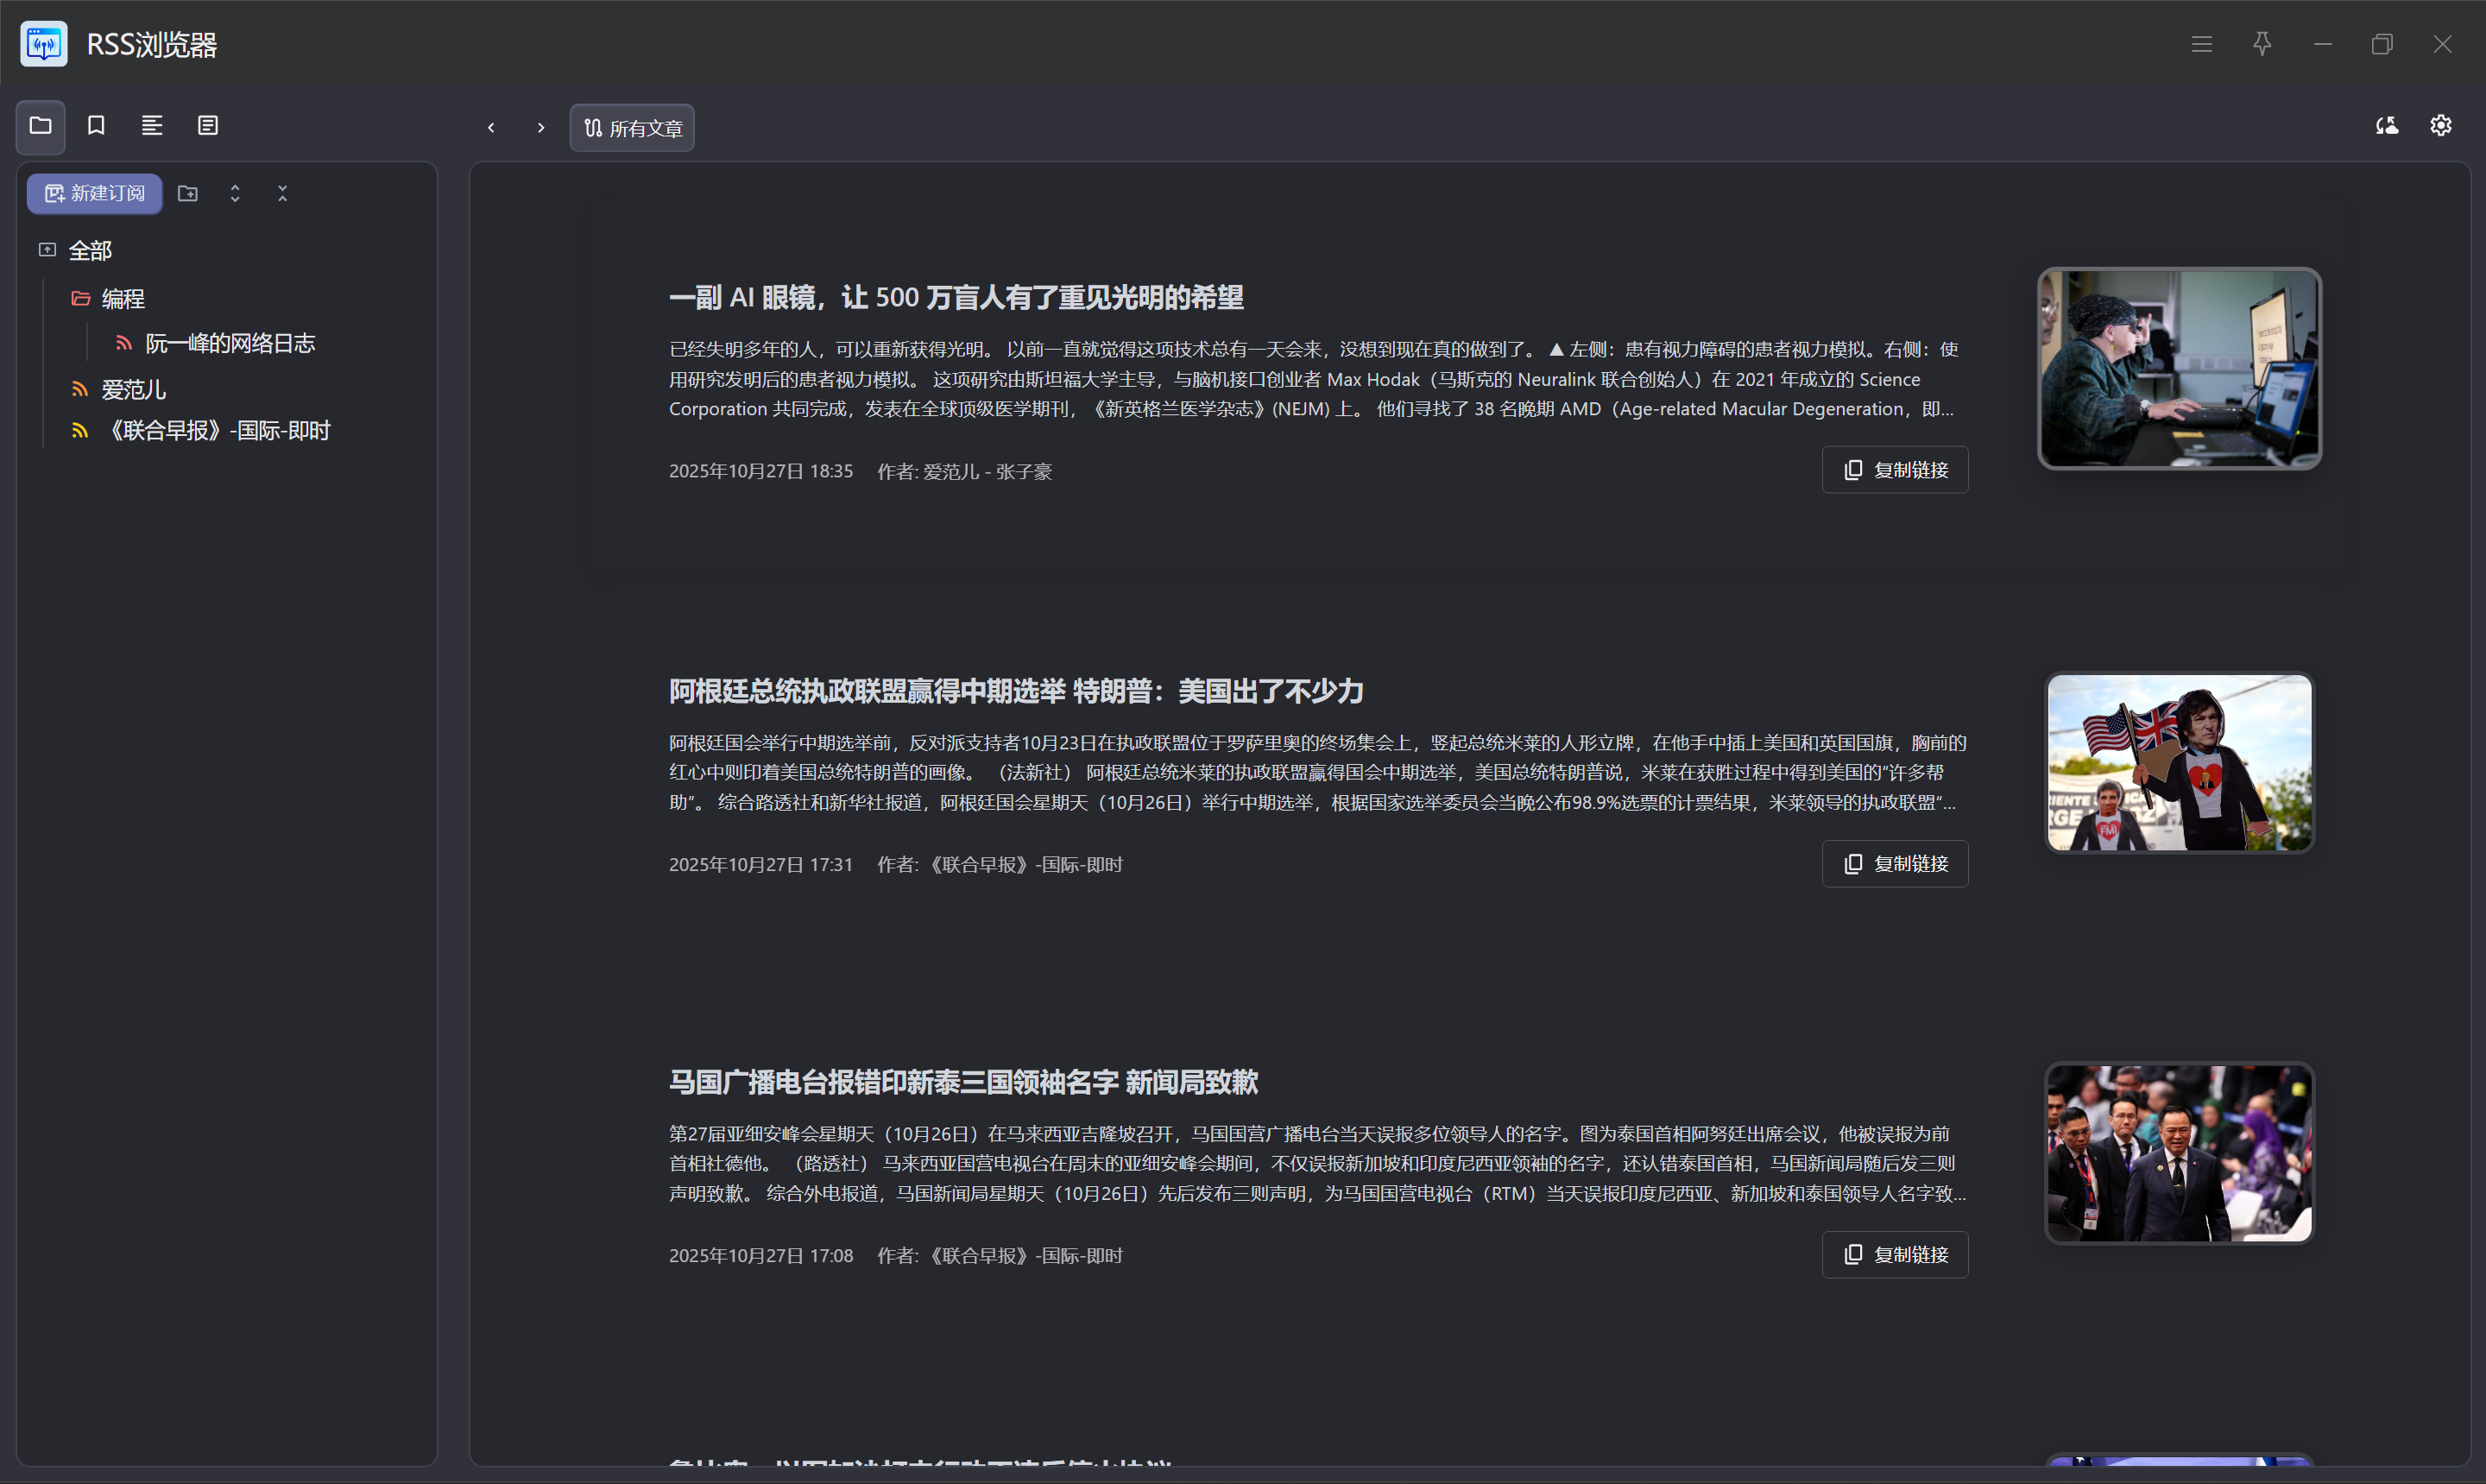Viewport: 2486px width, 1484px height.
Task: Click the 新建订阅 button
Action: click(x=95, y=194)
